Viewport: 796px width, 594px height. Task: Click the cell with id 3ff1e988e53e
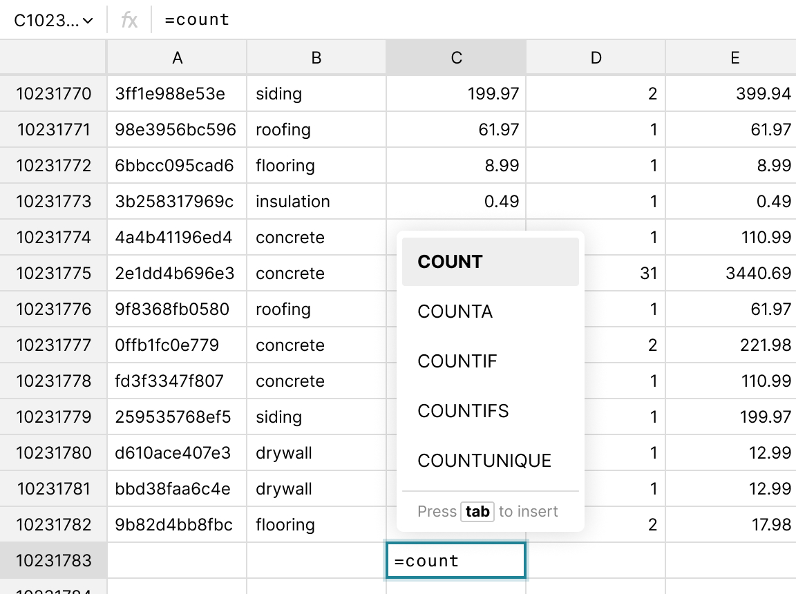(177, 93)
